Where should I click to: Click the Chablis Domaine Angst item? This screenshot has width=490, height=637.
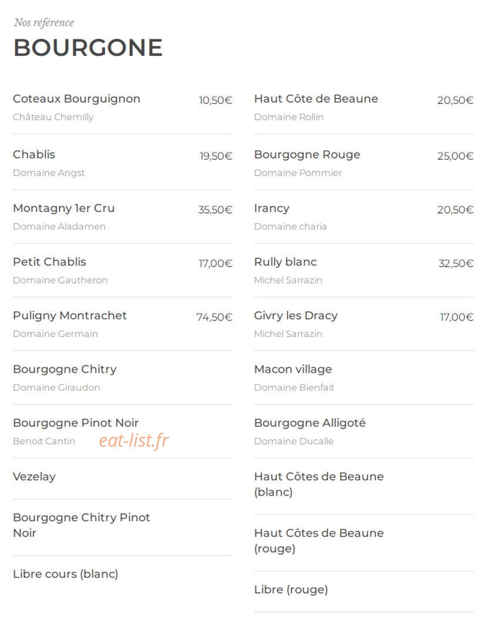[x=123, y=163]
